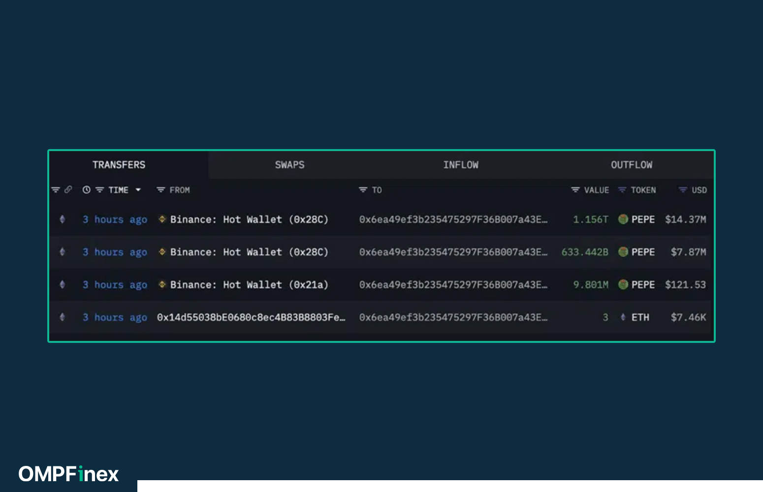The image size is (763, 492).
Task: Click Binance logo in the 1.156T row
Action: (x=162, y=219)
